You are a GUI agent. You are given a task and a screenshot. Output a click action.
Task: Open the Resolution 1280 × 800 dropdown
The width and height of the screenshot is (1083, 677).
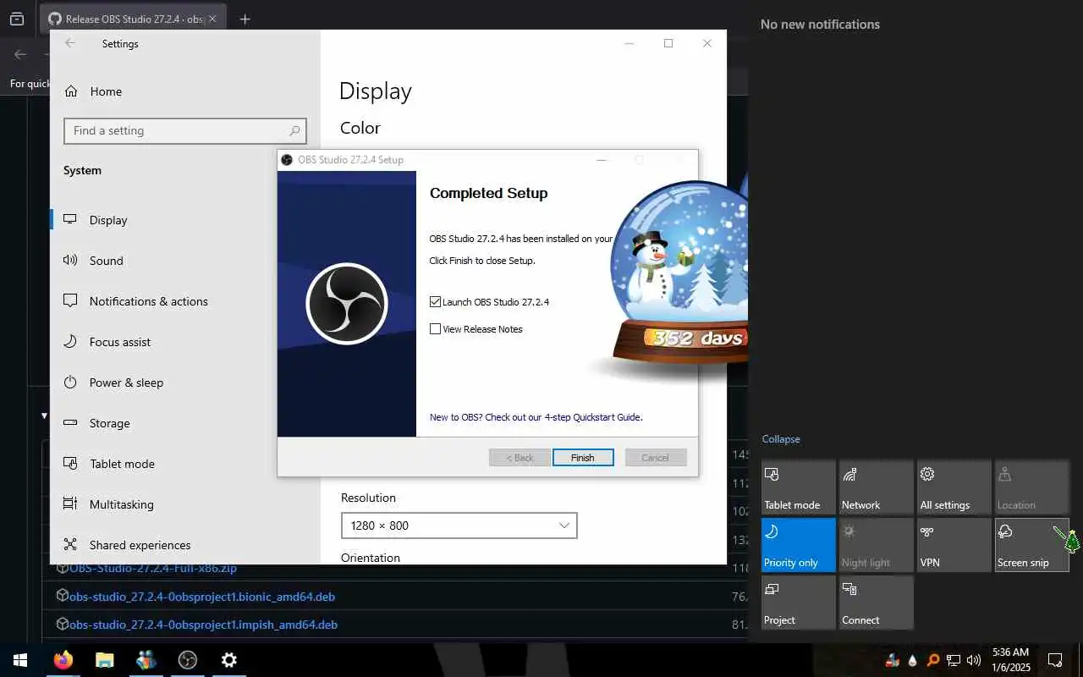[459, 526]
